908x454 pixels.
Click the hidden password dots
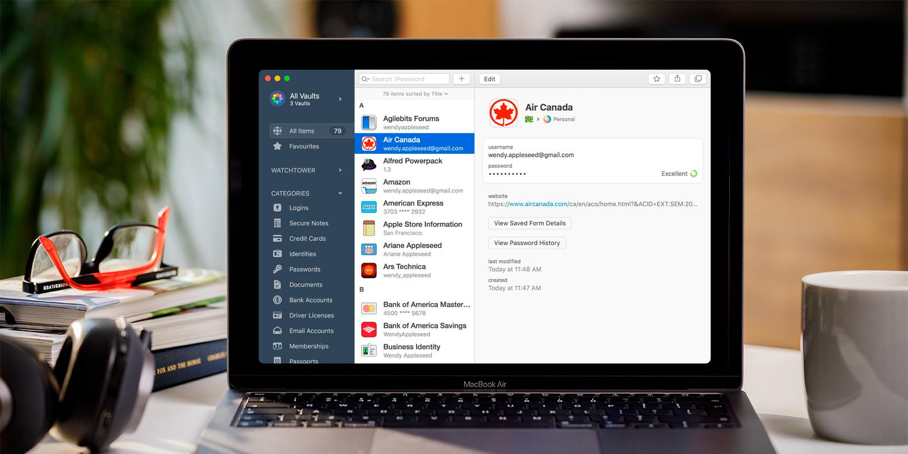point(507,174)
